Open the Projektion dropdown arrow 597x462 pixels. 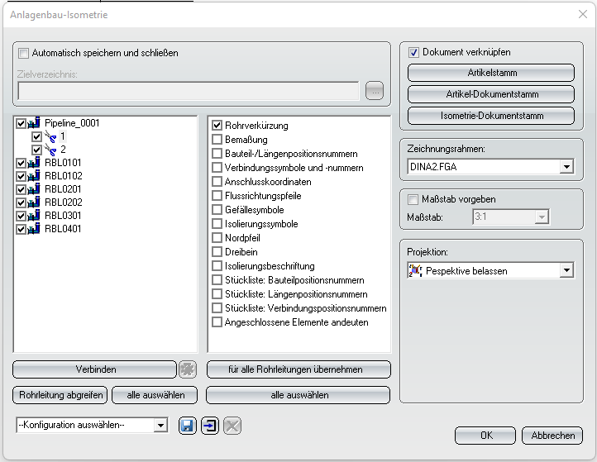566,270
